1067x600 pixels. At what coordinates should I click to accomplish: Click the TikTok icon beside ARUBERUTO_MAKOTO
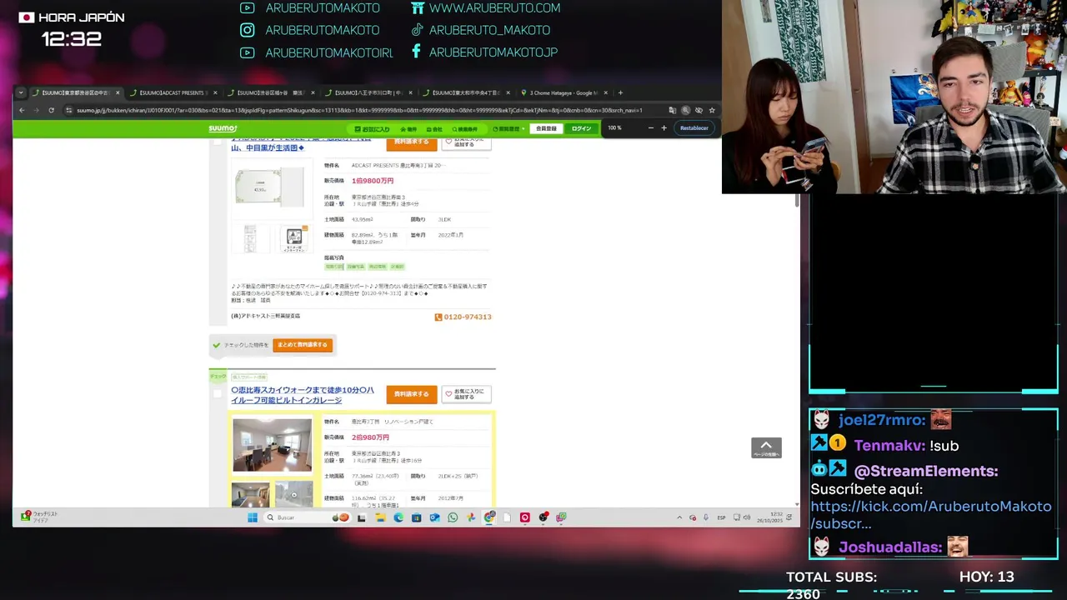[x=417, y=30]
